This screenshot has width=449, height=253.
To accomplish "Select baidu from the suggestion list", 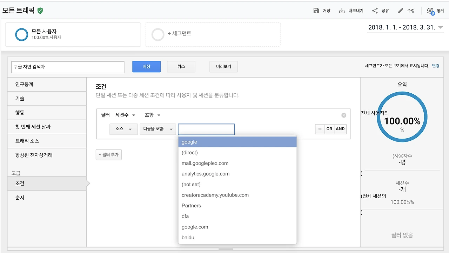I will [x=237, y=238].
